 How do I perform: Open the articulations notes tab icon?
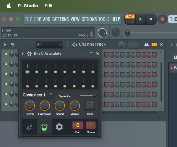tap(29, 127)
